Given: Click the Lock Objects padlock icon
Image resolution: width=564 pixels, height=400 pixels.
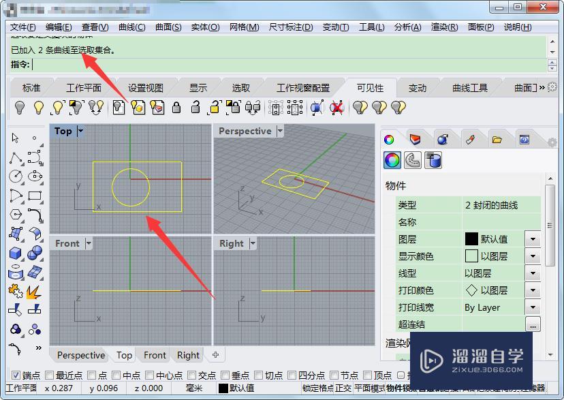Looking at the screenshot, I should coord(176,107).
